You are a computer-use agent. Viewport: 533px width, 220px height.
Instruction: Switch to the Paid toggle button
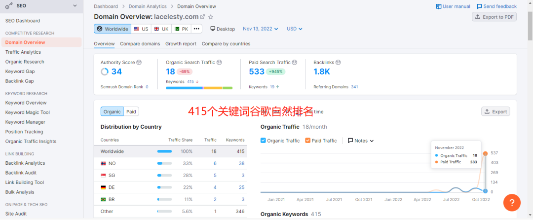pos(131,111)
